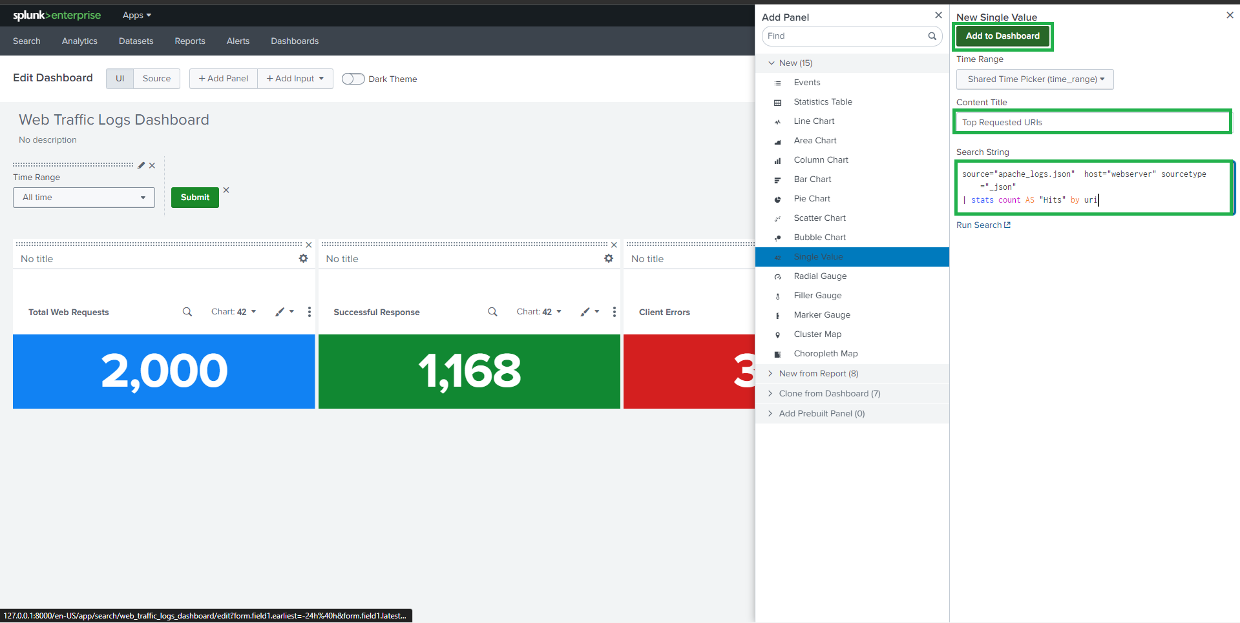
Task: Collapse the New (15) section
Action: point(852,63)
